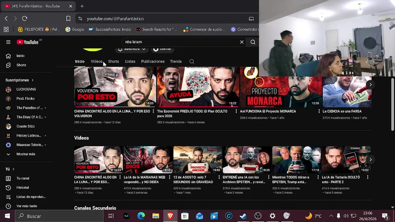Play the 'PROYECTO MONARCA' thumbnail
This screenshot has width=395, height=222.
(281, 87)
